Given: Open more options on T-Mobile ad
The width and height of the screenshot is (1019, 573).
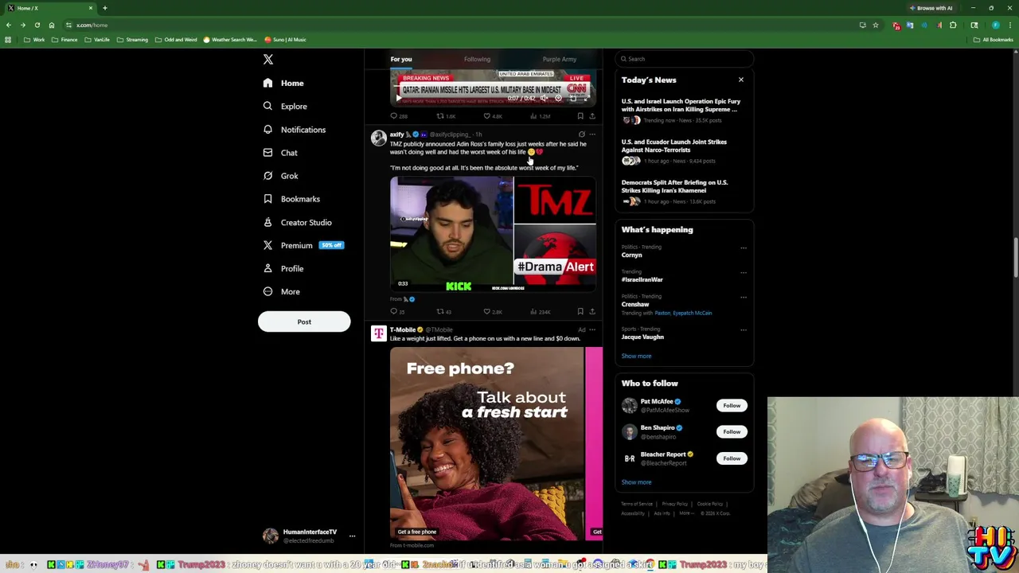Looking at the screenshot, I should pyautogui.click(x=592, y=329).
